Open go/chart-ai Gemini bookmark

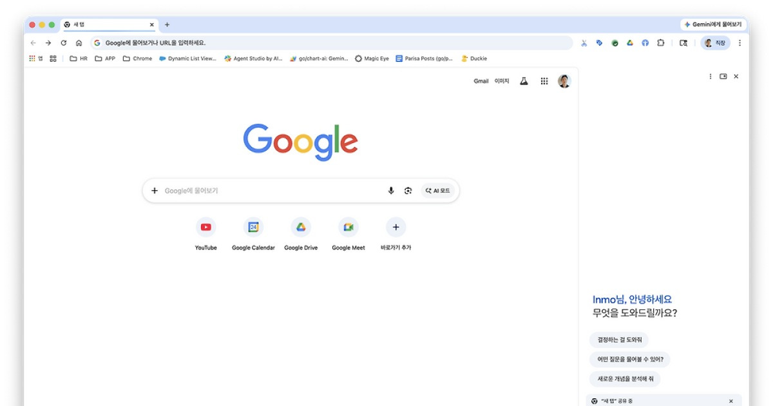click(319, 59)
